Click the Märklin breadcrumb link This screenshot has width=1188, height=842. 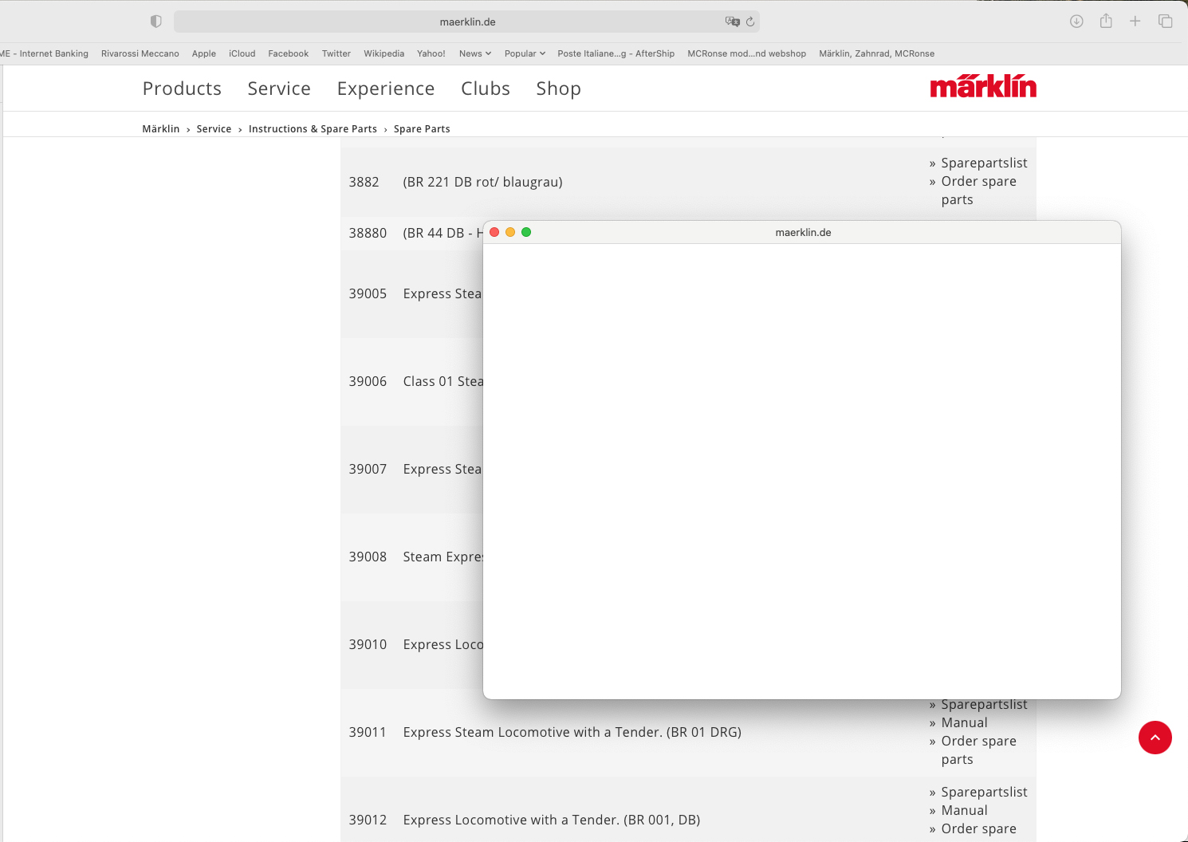coord(161,128)
